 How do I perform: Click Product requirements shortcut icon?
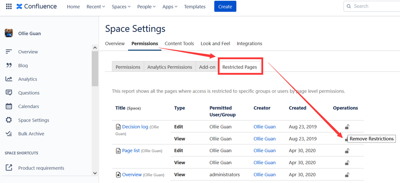click(x=9, y=168)
